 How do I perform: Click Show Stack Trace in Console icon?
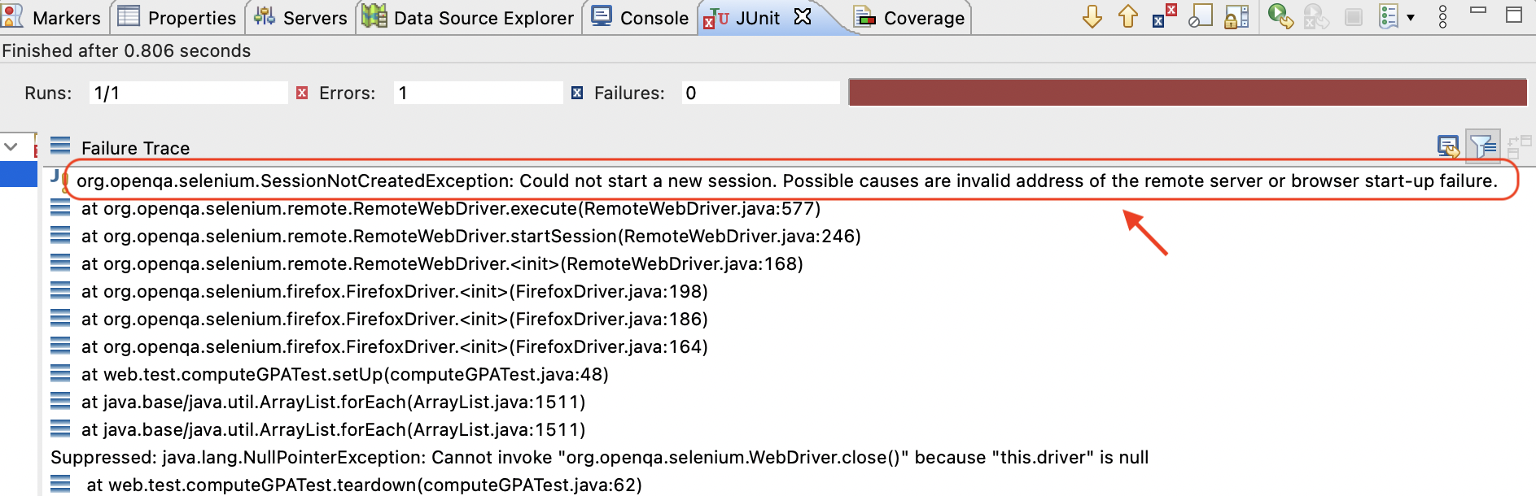click(x=1447, y=147)
